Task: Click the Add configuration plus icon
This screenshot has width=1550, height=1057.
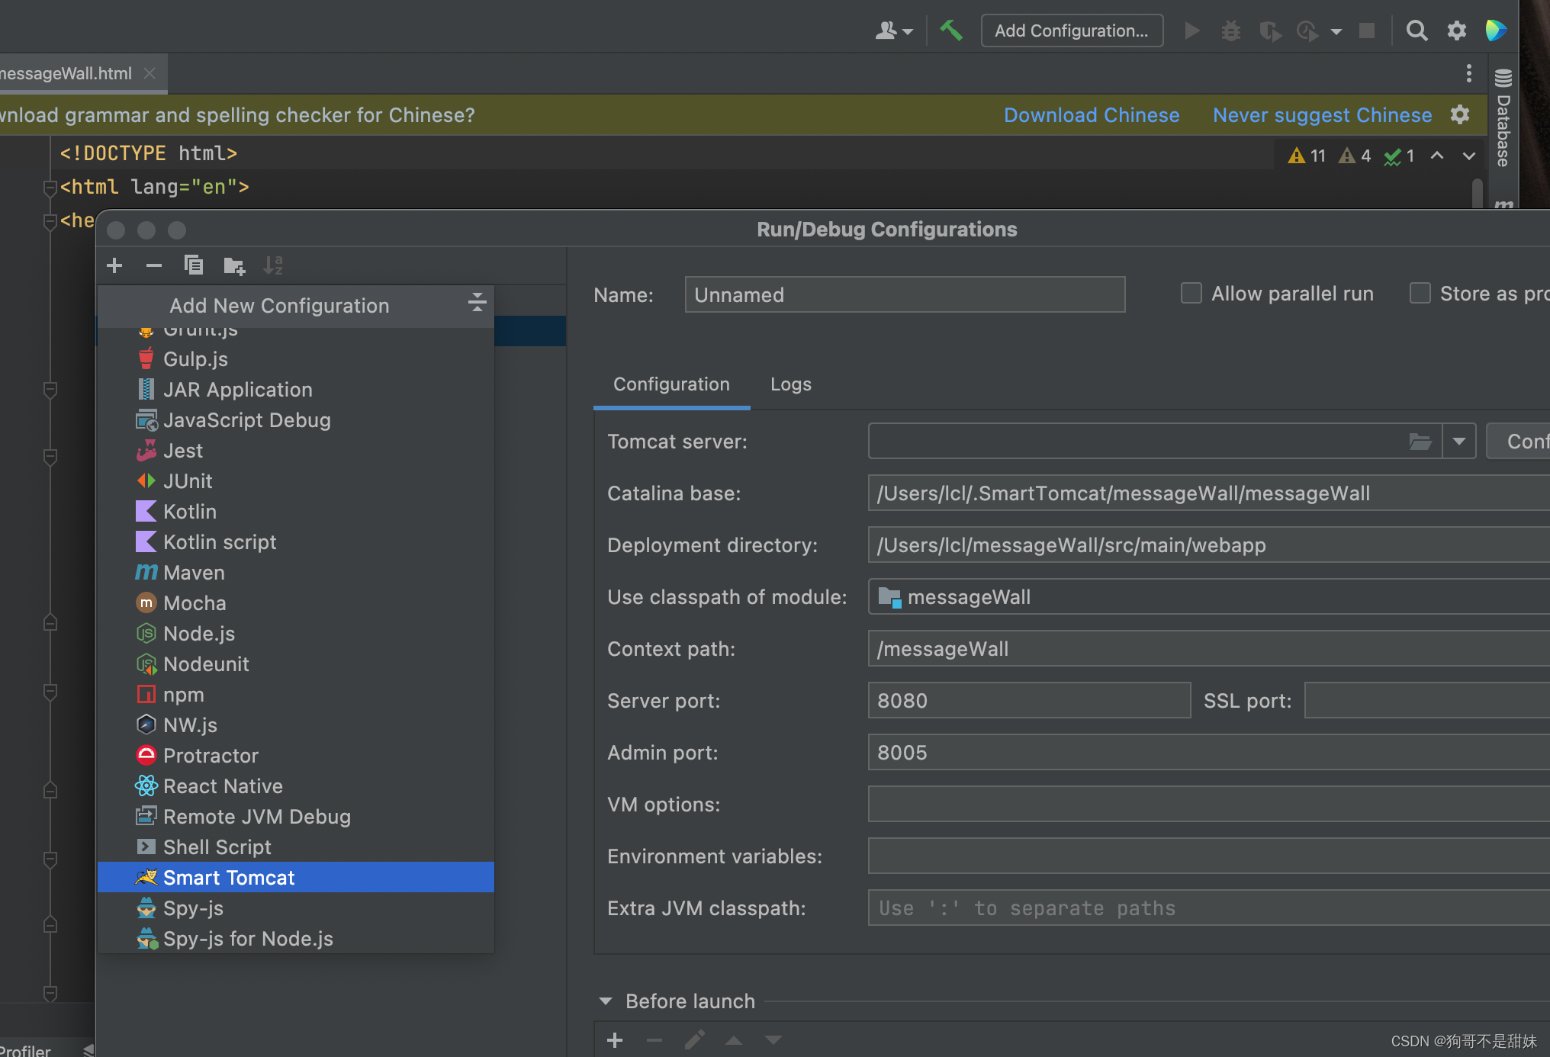Action: coord(114,265)
